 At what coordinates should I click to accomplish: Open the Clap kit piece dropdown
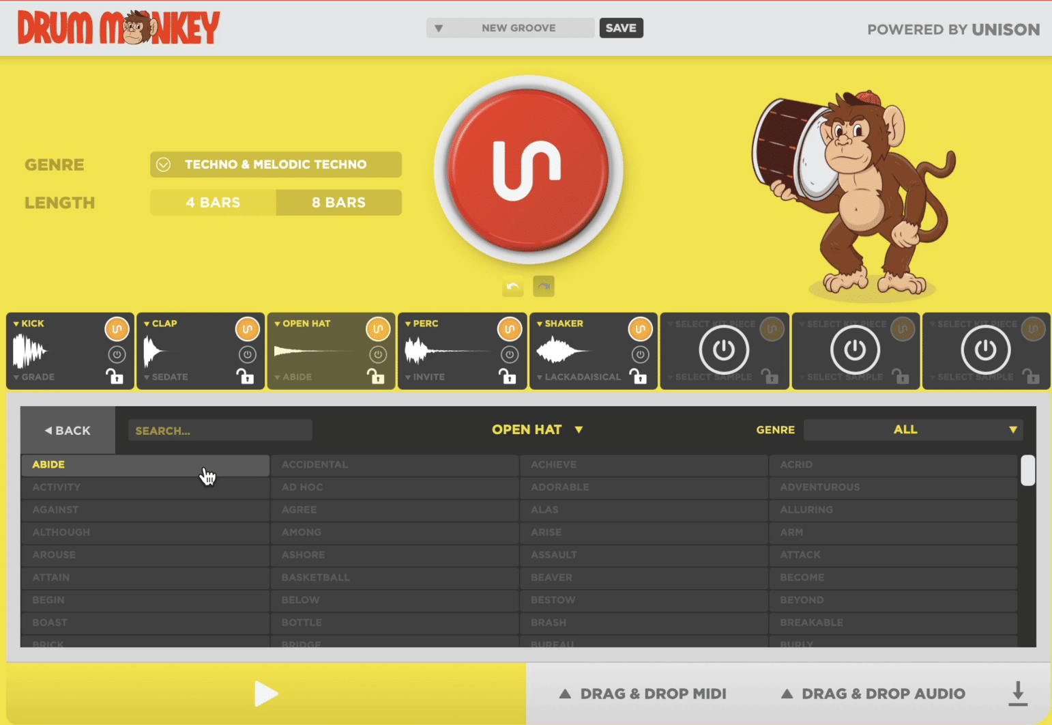pyautogui.click(x=160, y=324)
